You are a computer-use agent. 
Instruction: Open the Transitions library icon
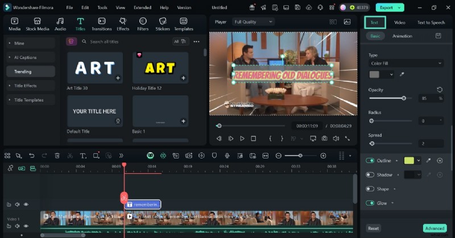(x=101, y=21)
